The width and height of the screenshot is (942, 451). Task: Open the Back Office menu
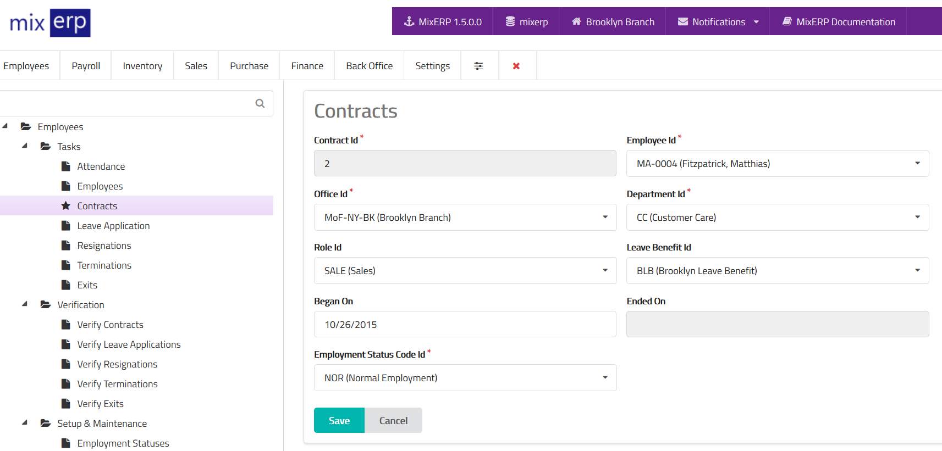pos(369,66)
